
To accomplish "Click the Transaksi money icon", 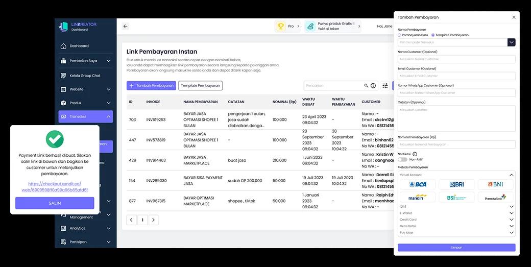I will click(x=63, y=116).
